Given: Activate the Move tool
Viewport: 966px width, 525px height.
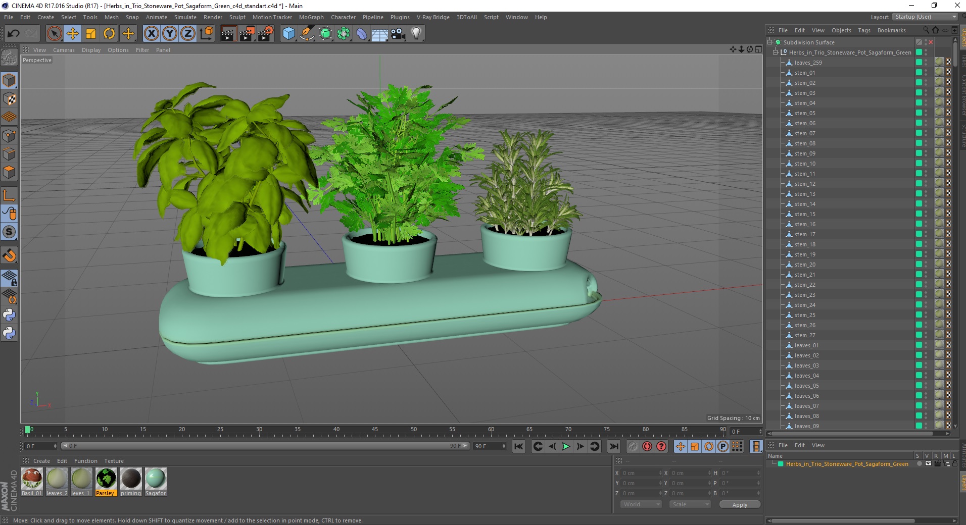Looking at the screenshot, I should click(x=73, y=34).
